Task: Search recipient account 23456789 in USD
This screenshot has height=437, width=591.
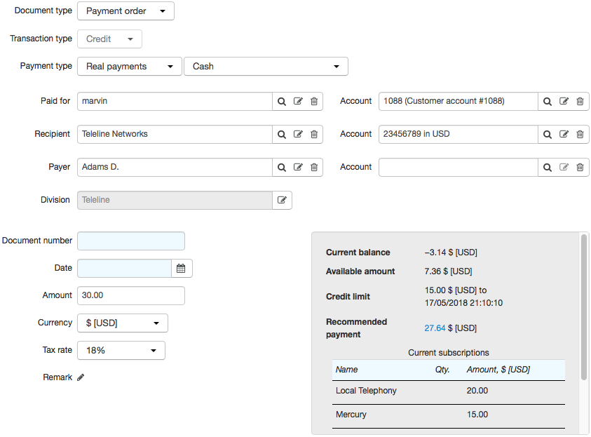Action: click(548, 134)
